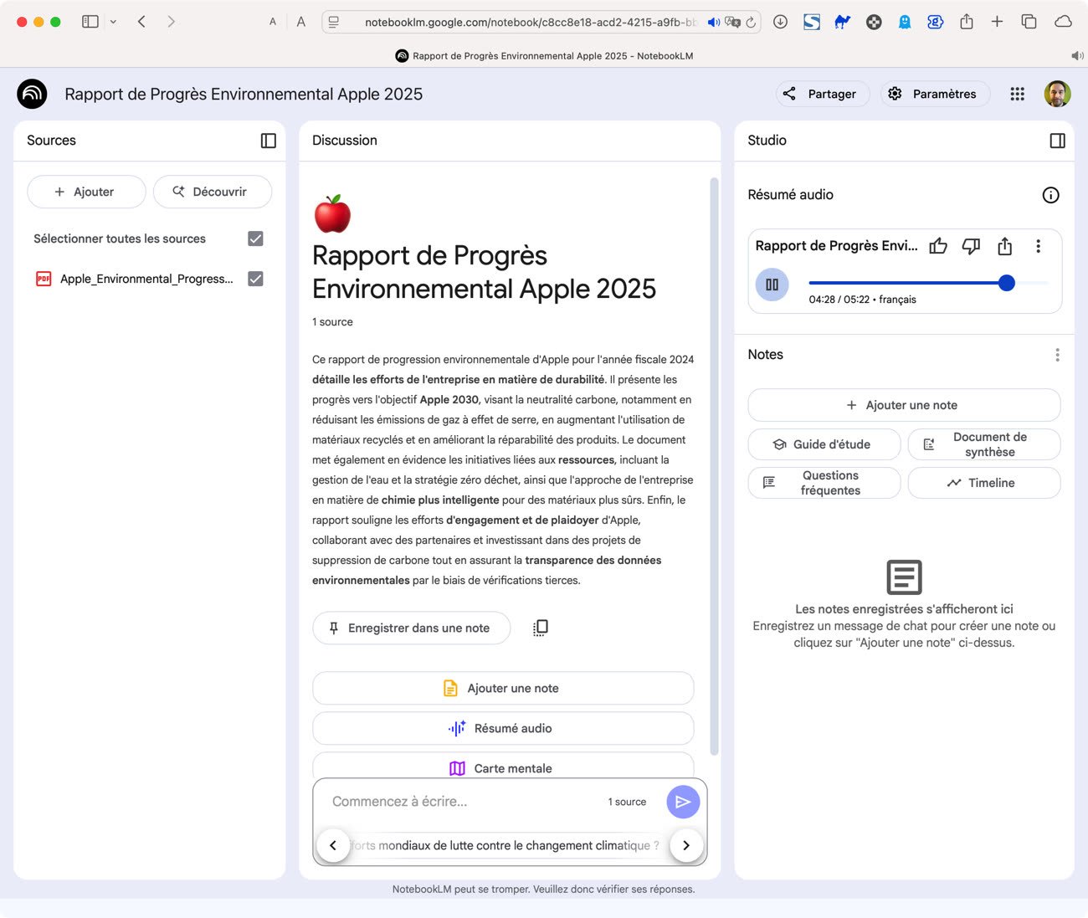Thumbs up the Résumé audio
This screenshot has height=918, width=1088.
(938, 246)
